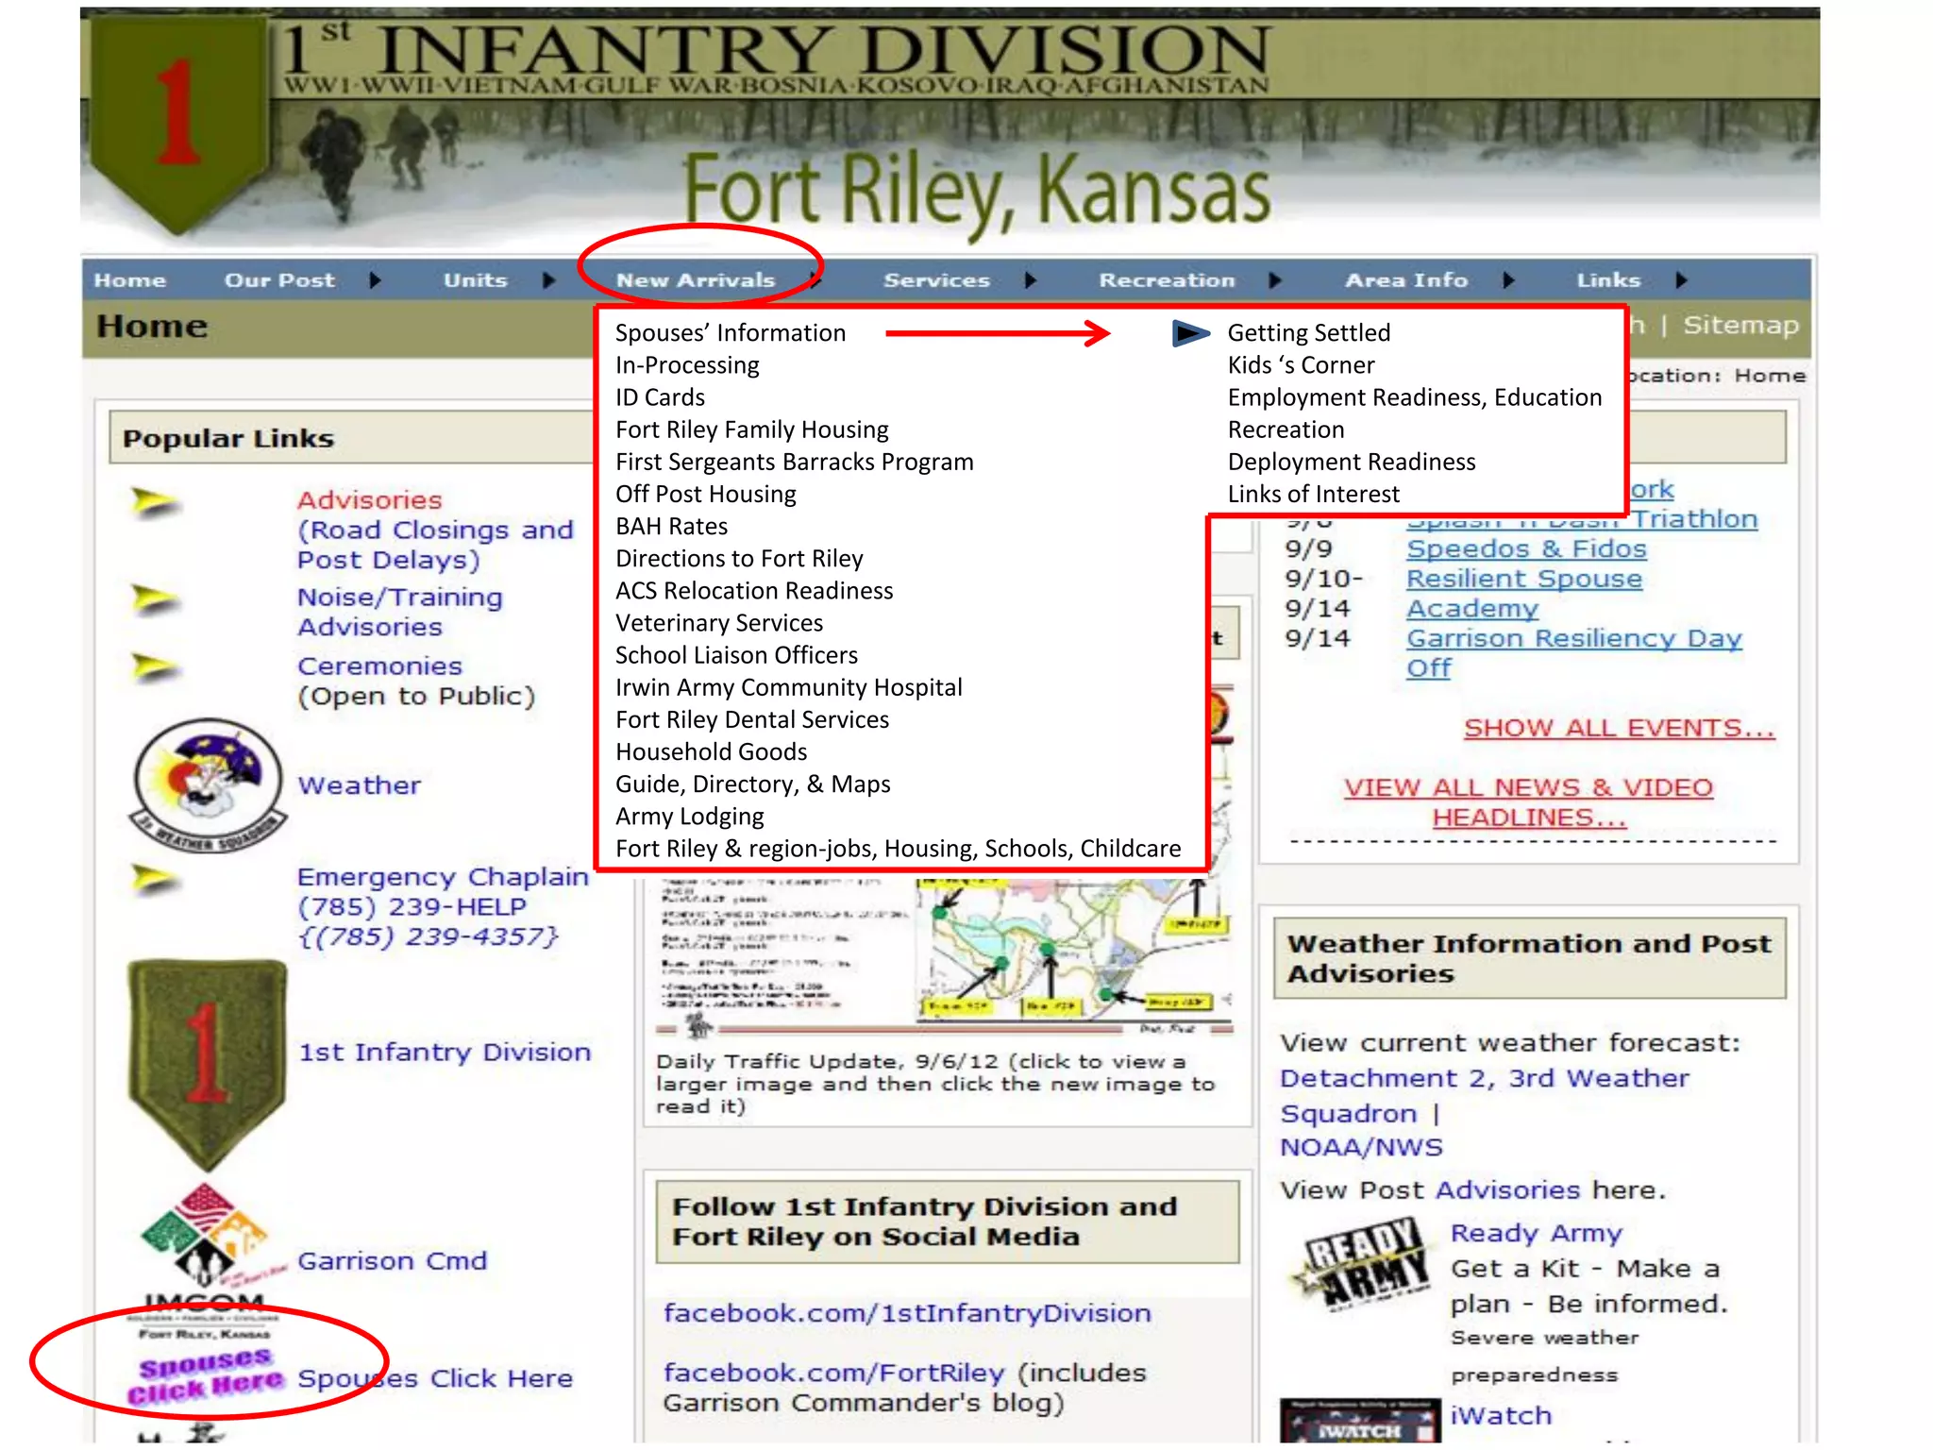Expand the Area Info menu arrow
1933x1450 pixels.
1508,280
